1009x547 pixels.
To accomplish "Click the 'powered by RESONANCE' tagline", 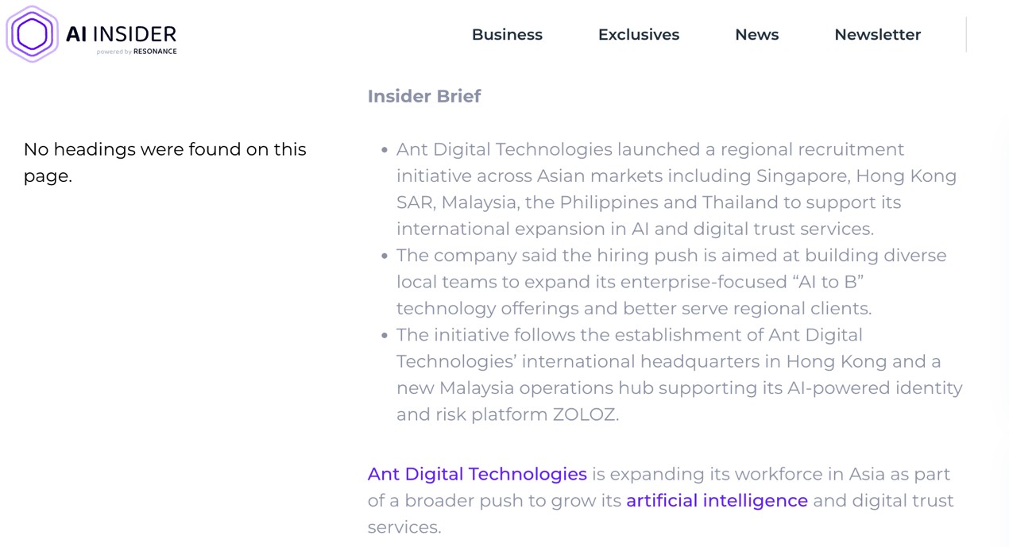I will pos(137,52).
